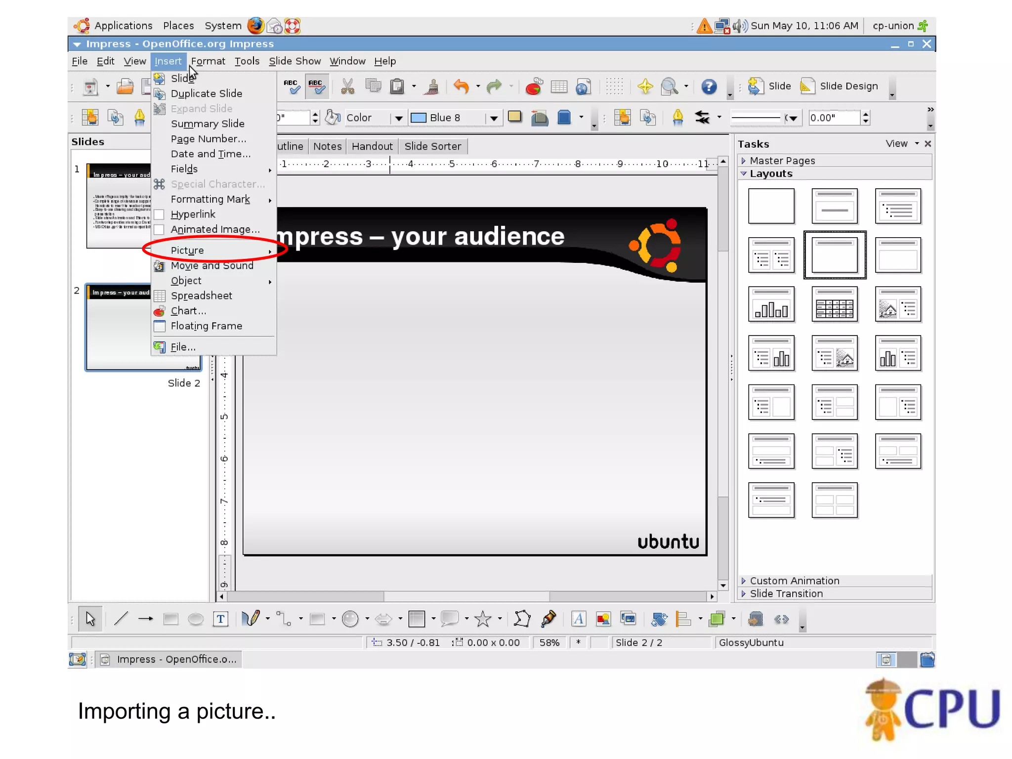Click the Slide button in Presentation toolbar
This screenshot has width=1012, height=759.
click(770, 86)
